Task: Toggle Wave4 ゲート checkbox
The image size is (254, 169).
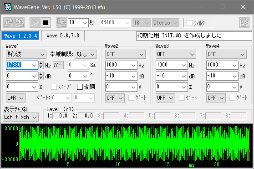Action: [232, 97]
